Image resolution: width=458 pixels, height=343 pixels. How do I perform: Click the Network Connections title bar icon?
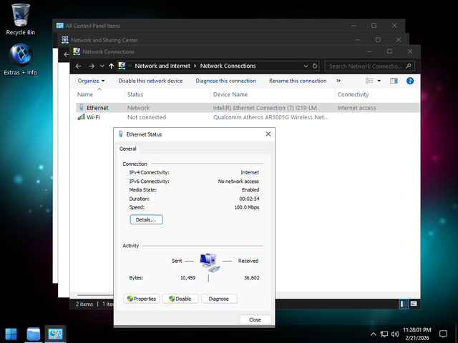[x=77, y=51]
